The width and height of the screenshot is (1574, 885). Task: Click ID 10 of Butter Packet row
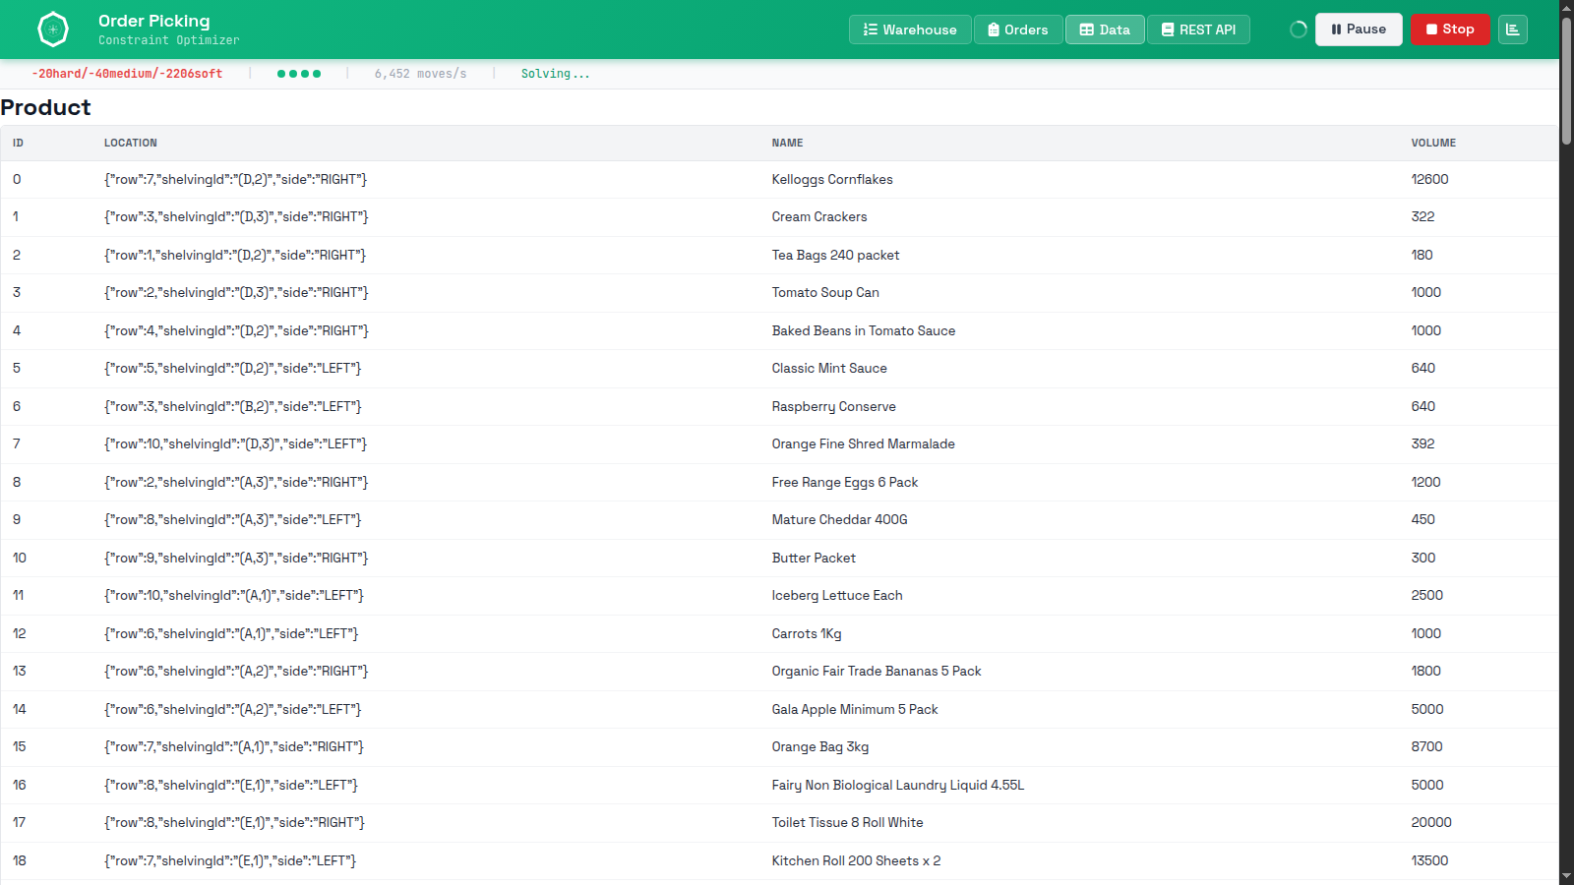coord(20,558)
